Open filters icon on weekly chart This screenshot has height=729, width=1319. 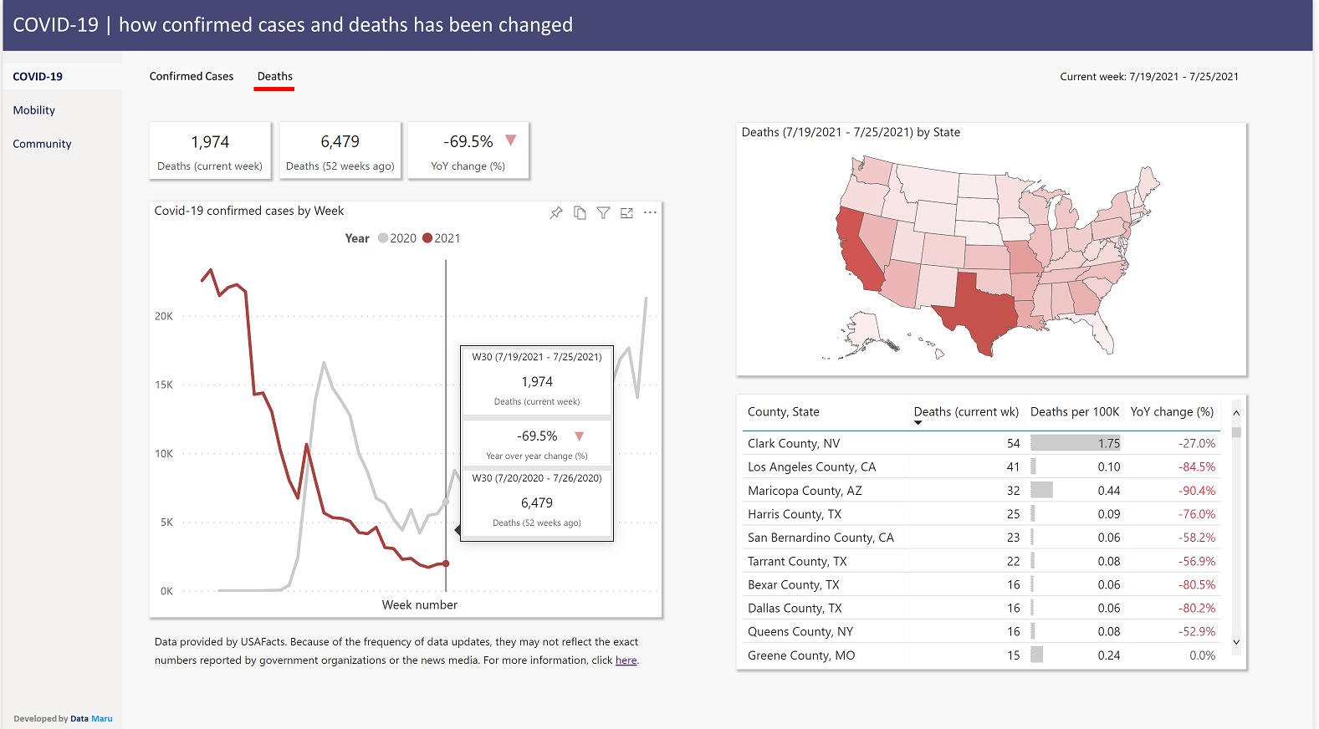point(603,212)
